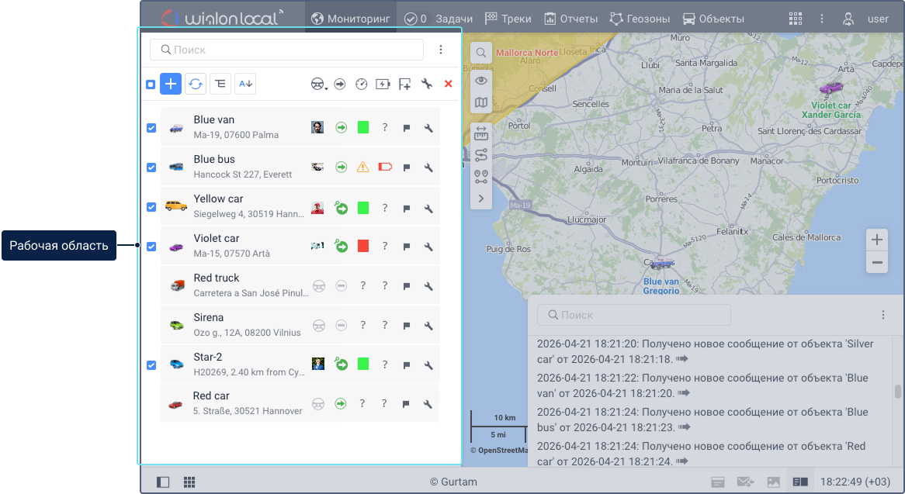Image resolution: width=905 pixels, height=494 pixels.
Task: Click the wrench icon for Blue van
Action: [428, 127]
